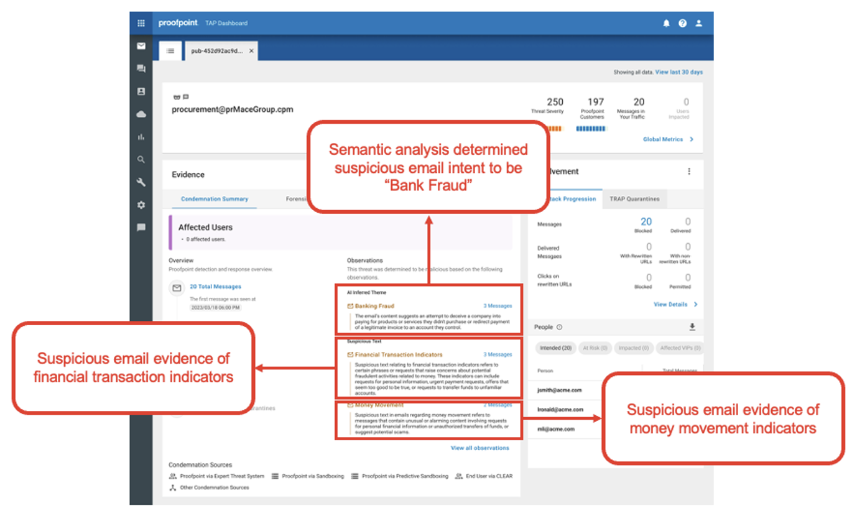Download the People list
Viewport: 852px width, 521px height.
pos(692,327)
